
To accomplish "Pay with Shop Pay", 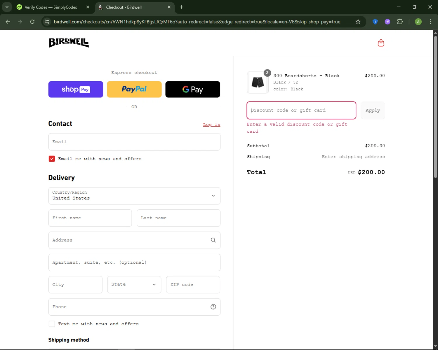I will [x=76, y=89].
